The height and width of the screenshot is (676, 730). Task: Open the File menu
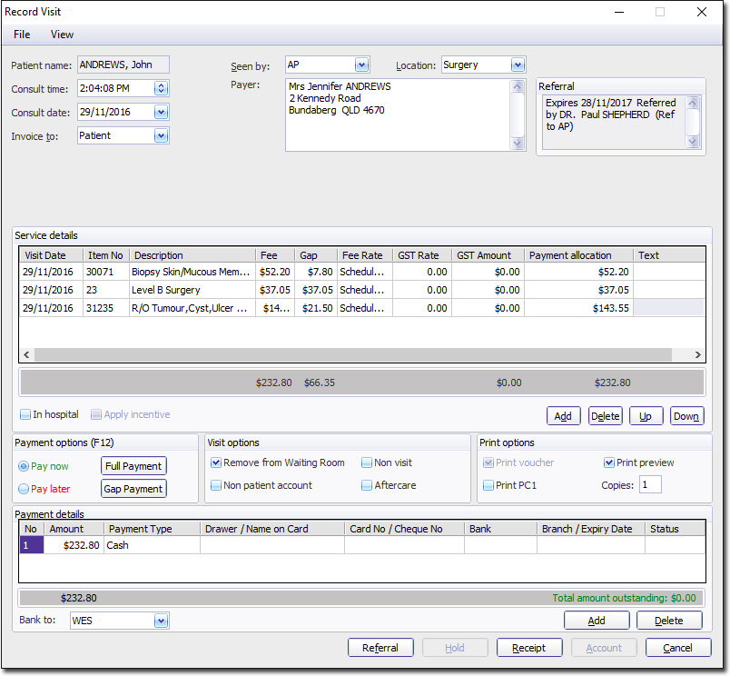(22, 35)
